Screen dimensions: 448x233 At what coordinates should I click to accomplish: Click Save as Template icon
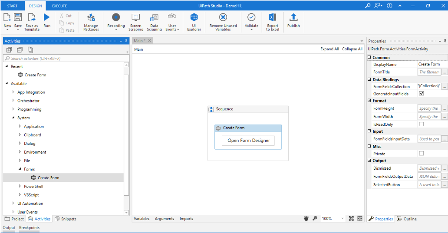coord(32,18)
